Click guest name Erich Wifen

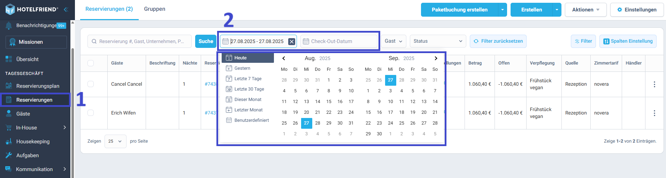point(123,113)
